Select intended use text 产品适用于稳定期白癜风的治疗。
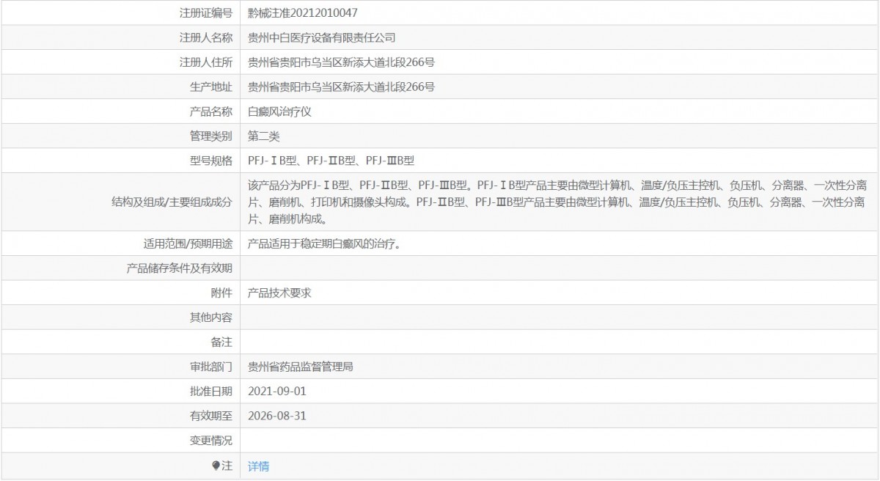 coord(323,243)
